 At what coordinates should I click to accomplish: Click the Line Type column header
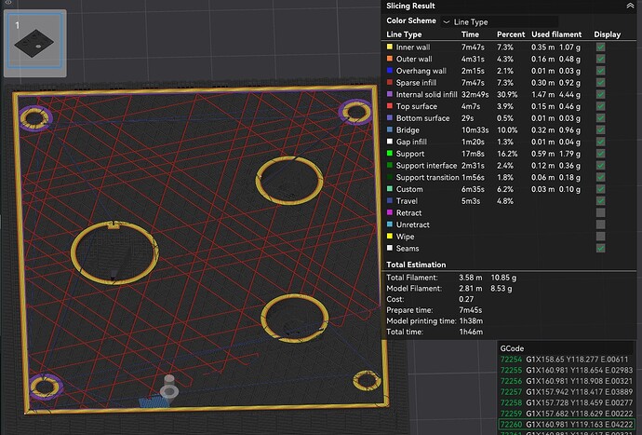pos(404,34)
